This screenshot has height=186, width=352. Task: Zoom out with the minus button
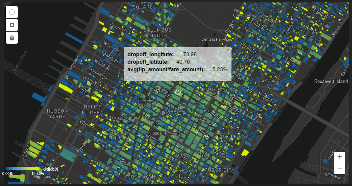(340, 168)
